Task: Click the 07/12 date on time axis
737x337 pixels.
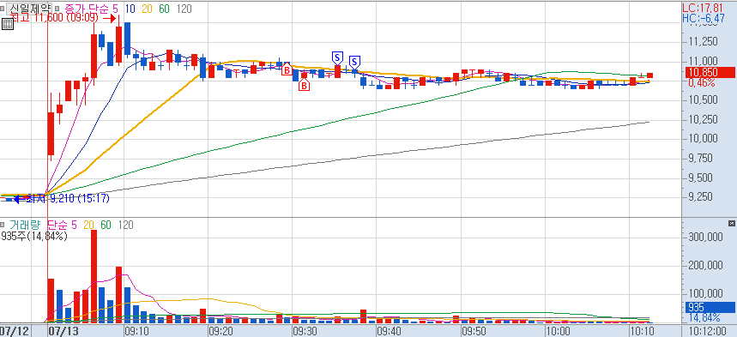Action: 15,331
